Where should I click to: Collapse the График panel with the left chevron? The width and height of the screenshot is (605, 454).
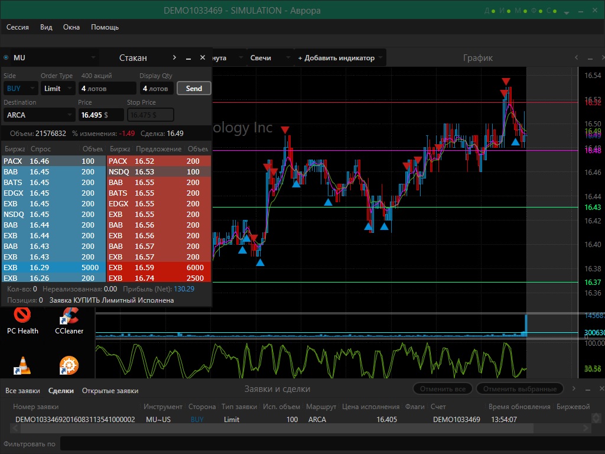(577, 57)
